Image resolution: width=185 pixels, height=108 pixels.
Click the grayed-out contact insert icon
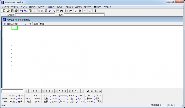coord(85,11)
